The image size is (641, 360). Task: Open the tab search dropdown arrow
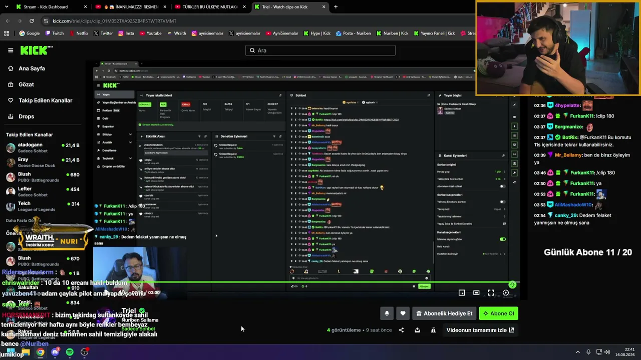7,7
